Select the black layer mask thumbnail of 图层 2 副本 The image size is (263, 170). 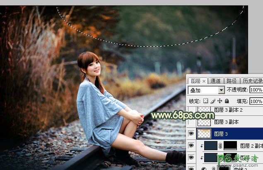230,146
